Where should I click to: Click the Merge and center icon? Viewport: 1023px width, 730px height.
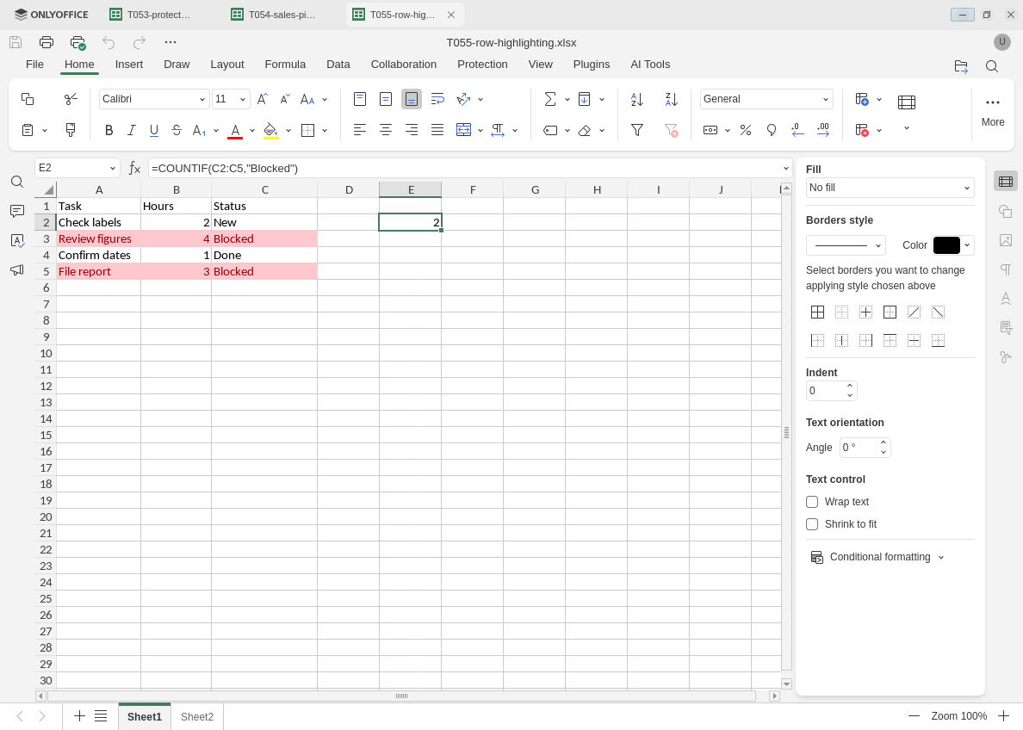pyautogui.click(x=464, y=131)
